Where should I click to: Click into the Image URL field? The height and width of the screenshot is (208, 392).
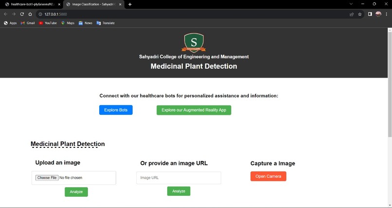[178, 177]
